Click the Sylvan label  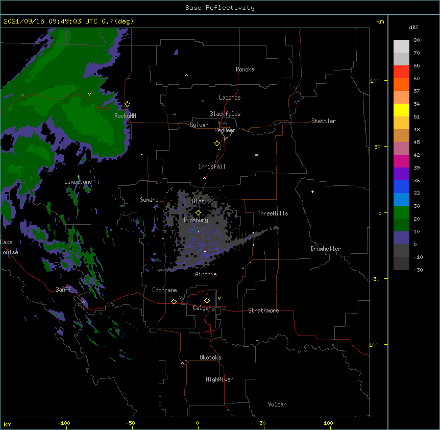(x=199, y=125)
